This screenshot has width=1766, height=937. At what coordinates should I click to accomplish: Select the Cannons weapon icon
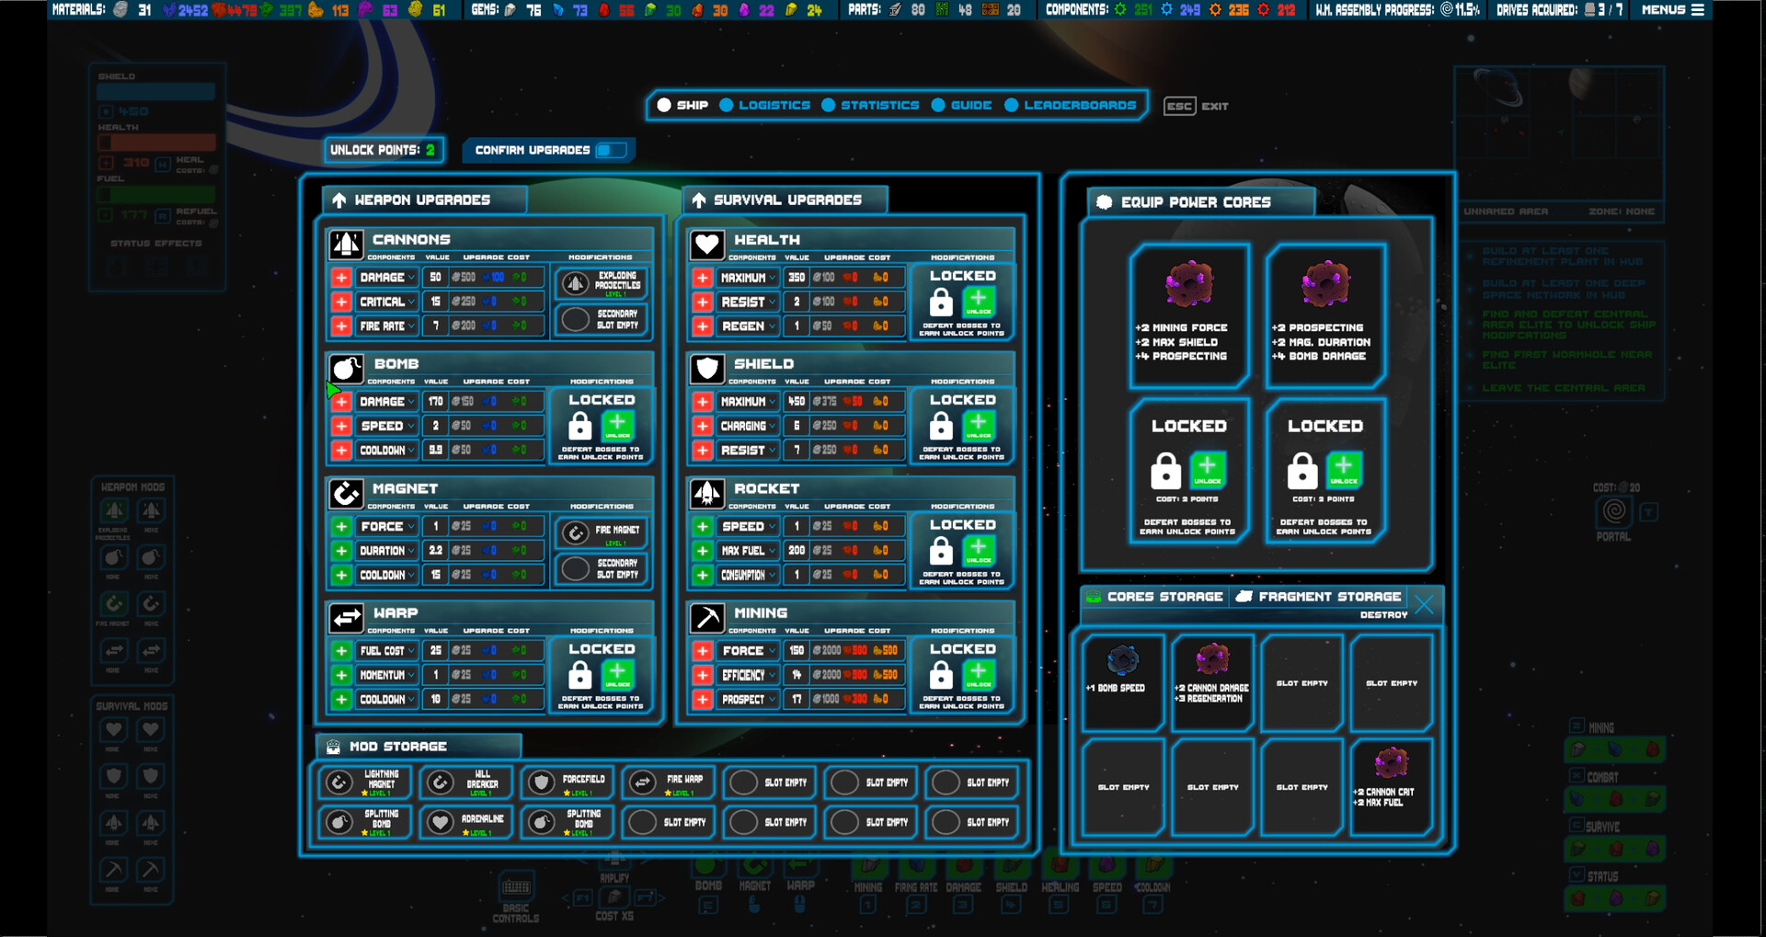[x=346, y=242]
